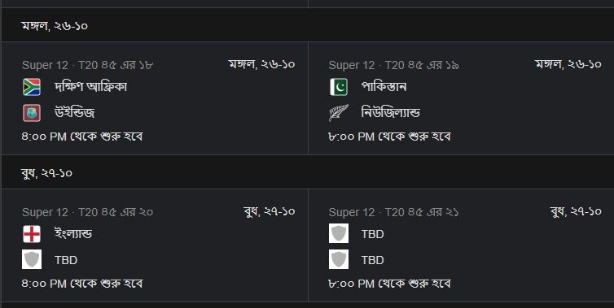Open দক্ষিণ আফ্রিকা team link

(91, 87)
